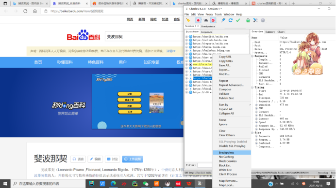
Task: Open 特色百科 in the blue nav bar
Action: pos(96,62)
